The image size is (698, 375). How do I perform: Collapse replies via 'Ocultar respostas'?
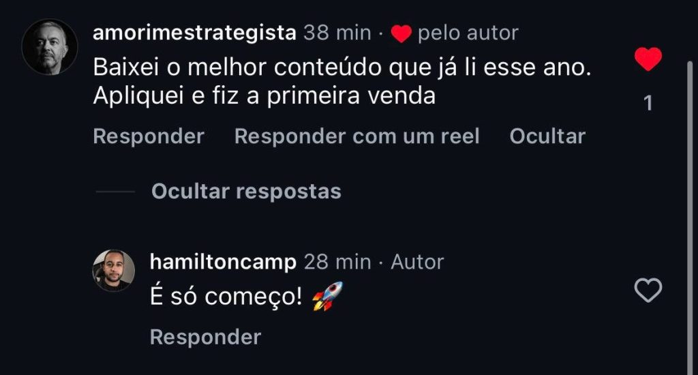coord(246,192)
